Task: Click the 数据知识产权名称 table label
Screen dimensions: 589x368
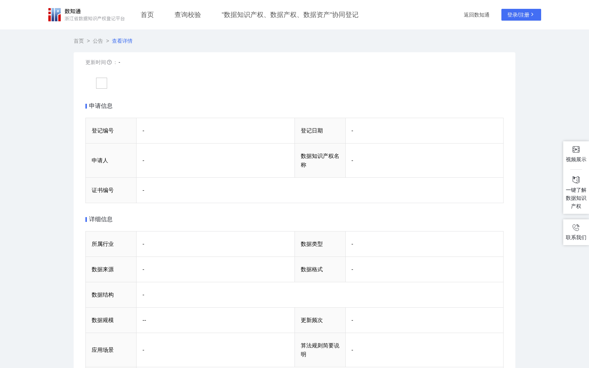Action: 320,160
